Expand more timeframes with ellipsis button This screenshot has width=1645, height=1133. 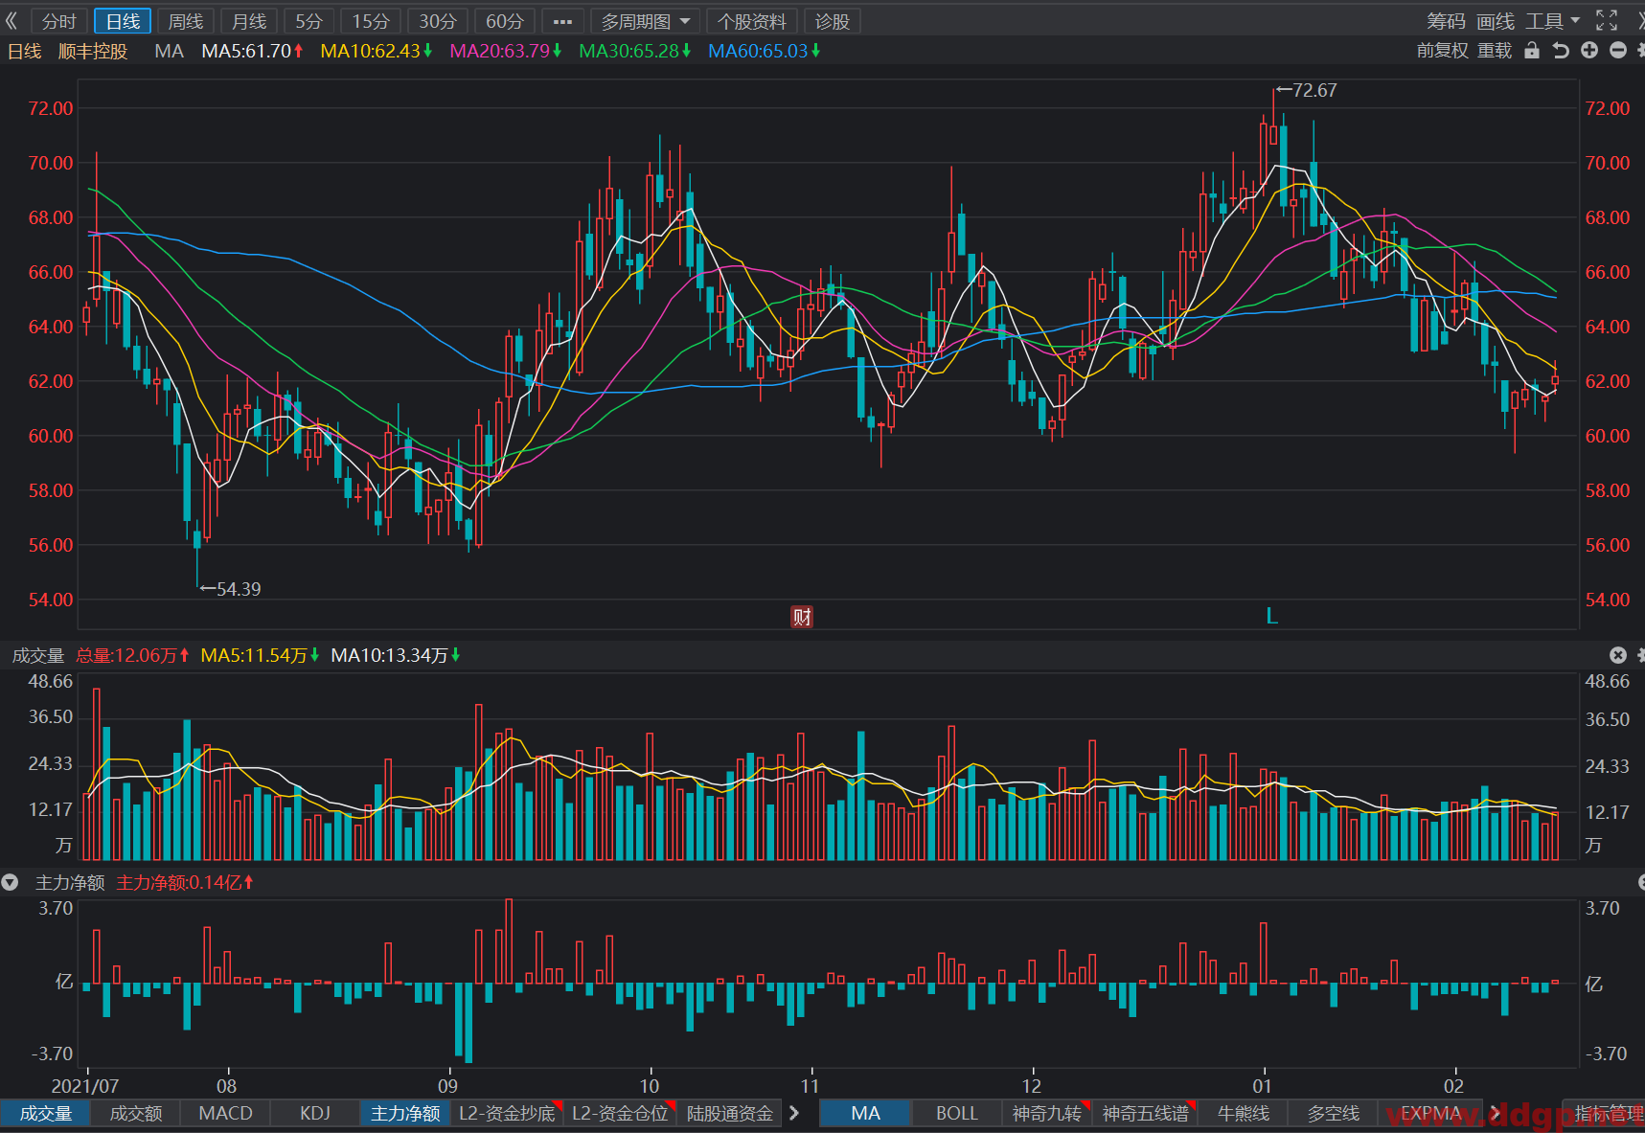click(x=562, y=21)
